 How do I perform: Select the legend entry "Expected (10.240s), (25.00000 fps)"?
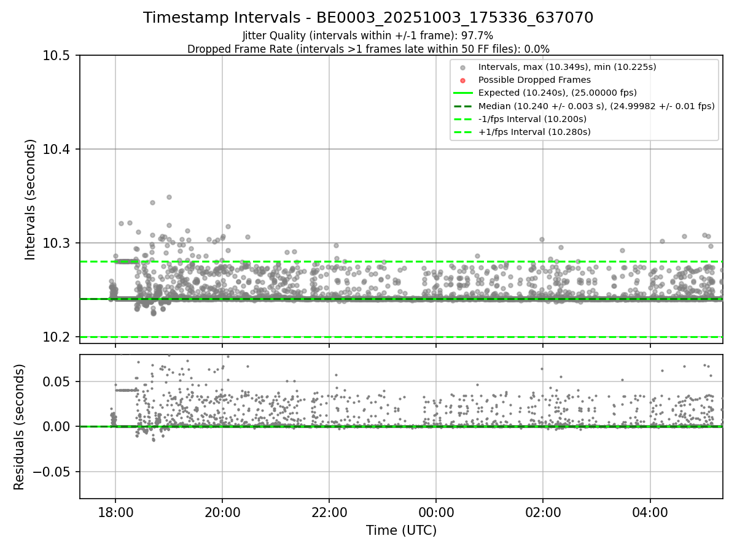click(x=558, y=93)
